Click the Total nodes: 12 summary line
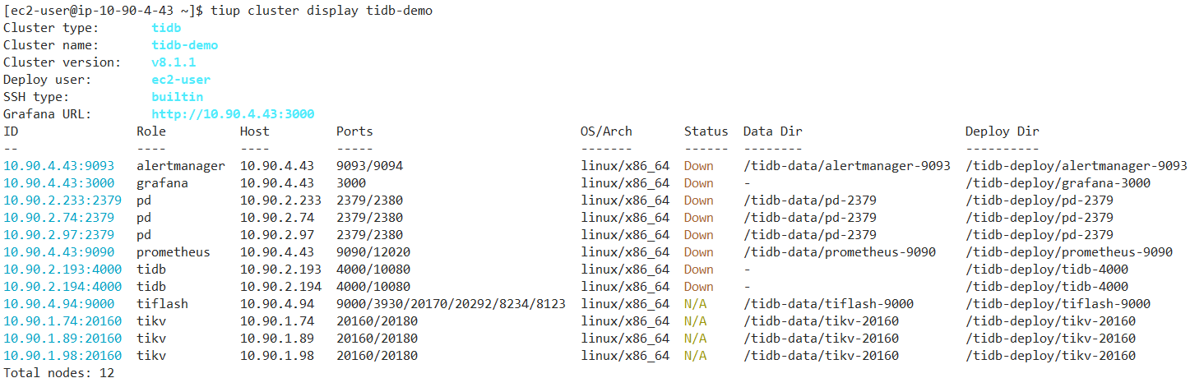This screenshot has width=1204, height=378. (59, 372)
